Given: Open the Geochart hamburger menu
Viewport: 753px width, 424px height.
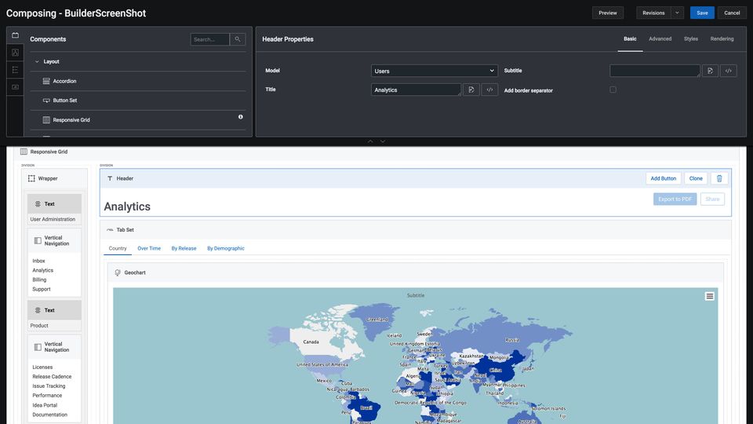Looking at the screenshot, I should pos(709,296).
